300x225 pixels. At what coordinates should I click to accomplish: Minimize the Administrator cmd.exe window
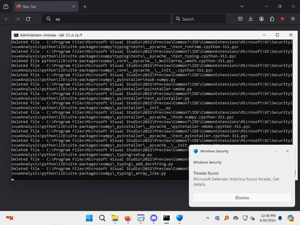point(264,35)
